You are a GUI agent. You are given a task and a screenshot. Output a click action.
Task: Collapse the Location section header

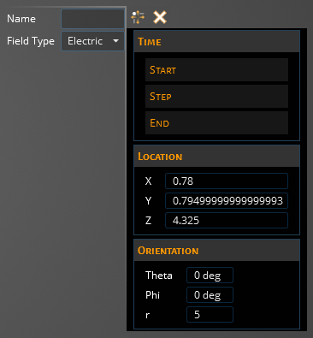click(x=216, y=157)
